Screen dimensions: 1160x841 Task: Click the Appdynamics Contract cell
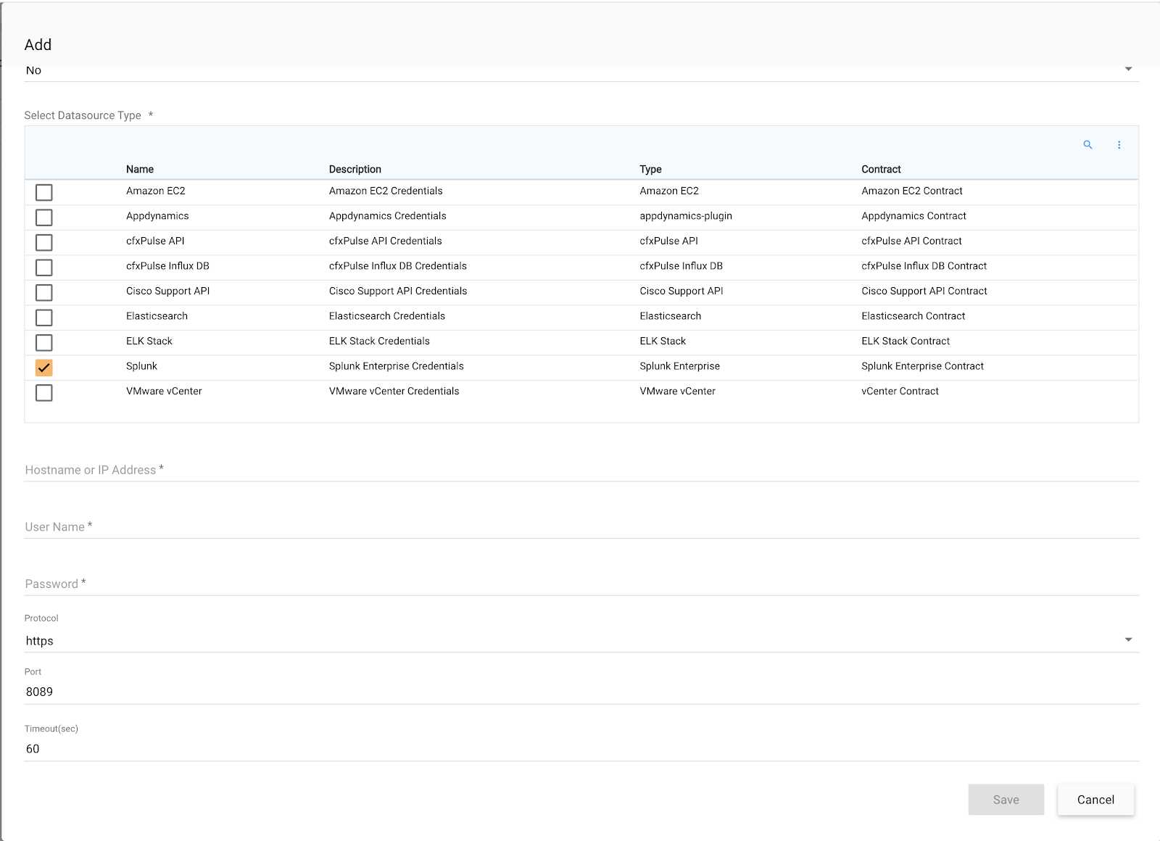pyautogui.click(x=913, y=216)
